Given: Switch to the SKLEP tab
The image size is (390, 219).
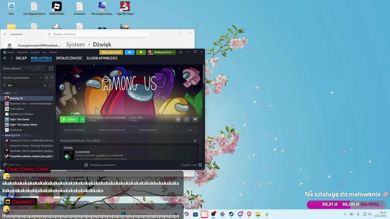Looking at the screenshot, I should click(x=21, y=58).
